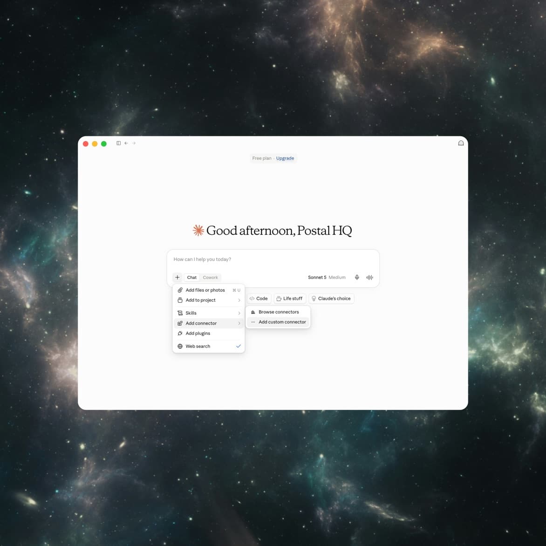This screenshot has height=546, width=546.
Task: Click the plus attachment button
Action: 177,277
